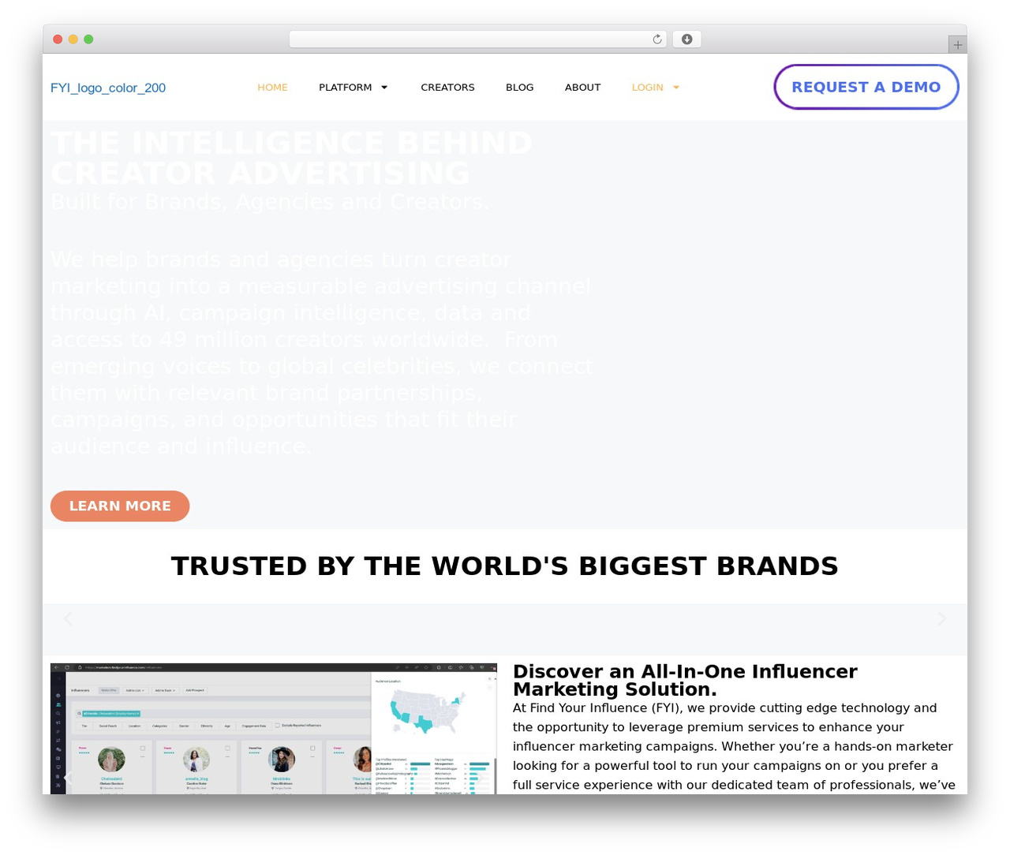The height and width of the screenshot is (855, 1010).
Task: Click the heading "TRUSTED BY THE WORLD'S BIGGEST BRANDS"
Action: coord(505,566)
